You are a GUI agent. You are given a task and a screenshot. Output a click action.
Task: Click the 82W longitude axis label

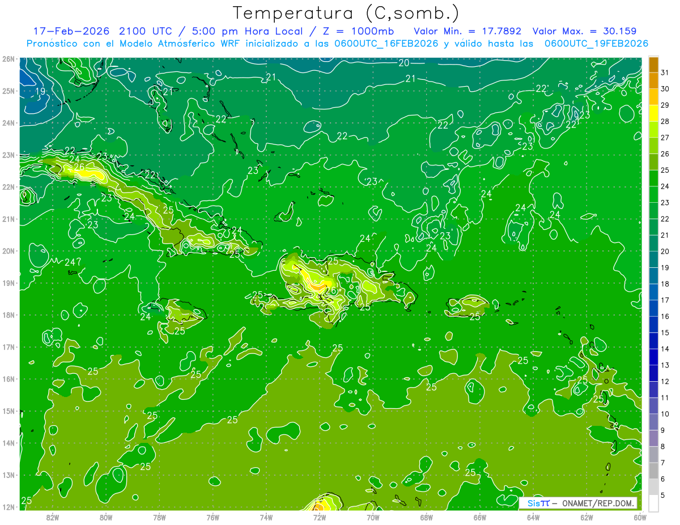[x=53, y=517]
